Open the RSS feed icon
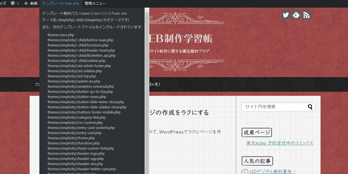Screen dimensions: 348x174 (x=306, y=15)
